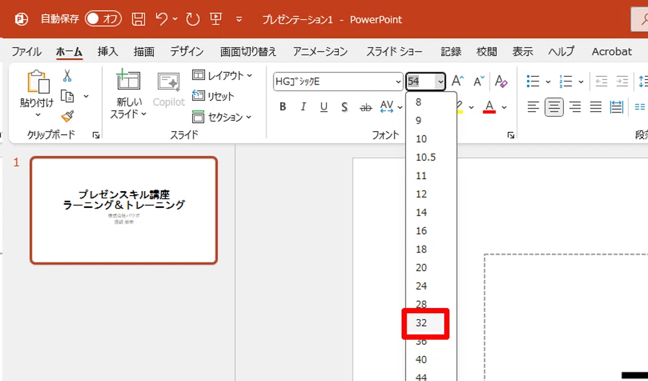The height and width of the screenshot is (381, 648).
Task: Open the セクション section dropdown
Action: 222,117
